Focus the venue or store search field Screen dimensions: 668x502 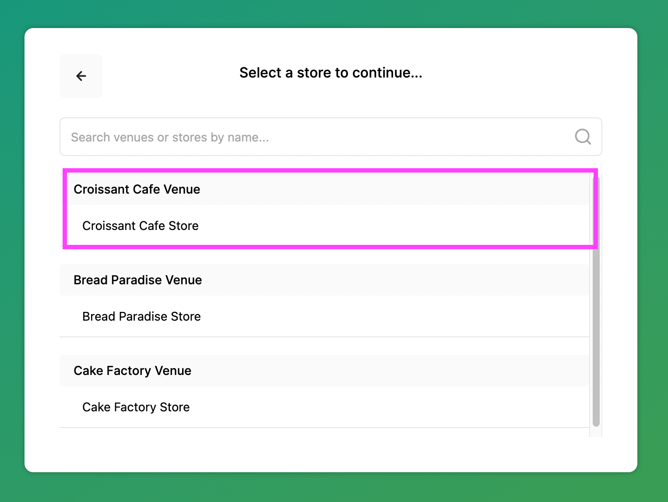(331, 137)
